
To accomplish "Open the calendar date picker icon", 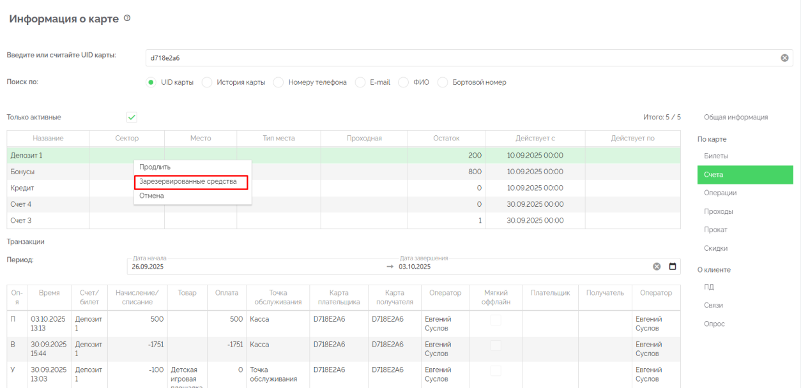I will [x=672, y=267].
